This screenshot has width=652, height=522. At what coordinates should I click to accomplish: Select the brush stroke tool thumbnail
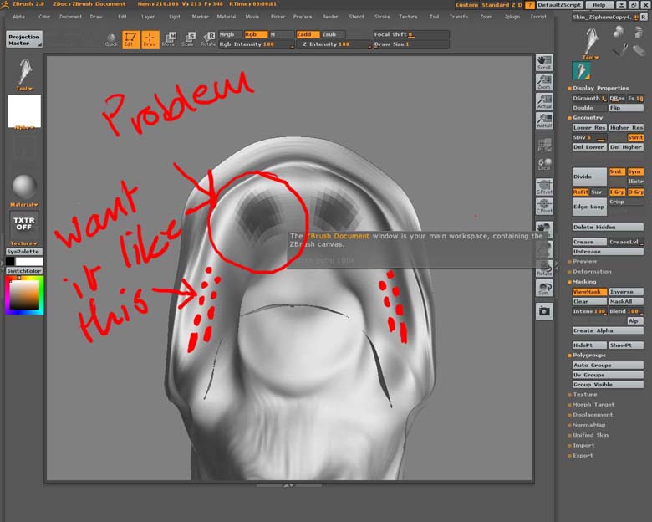pos(619,51)
